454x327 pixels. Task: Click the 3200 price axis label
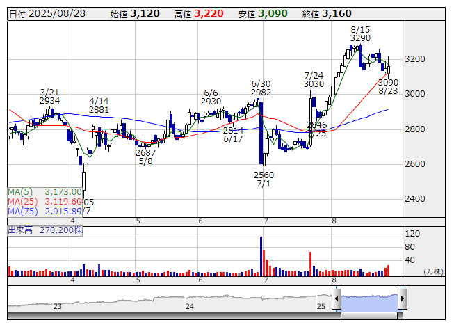pos(415,59)
